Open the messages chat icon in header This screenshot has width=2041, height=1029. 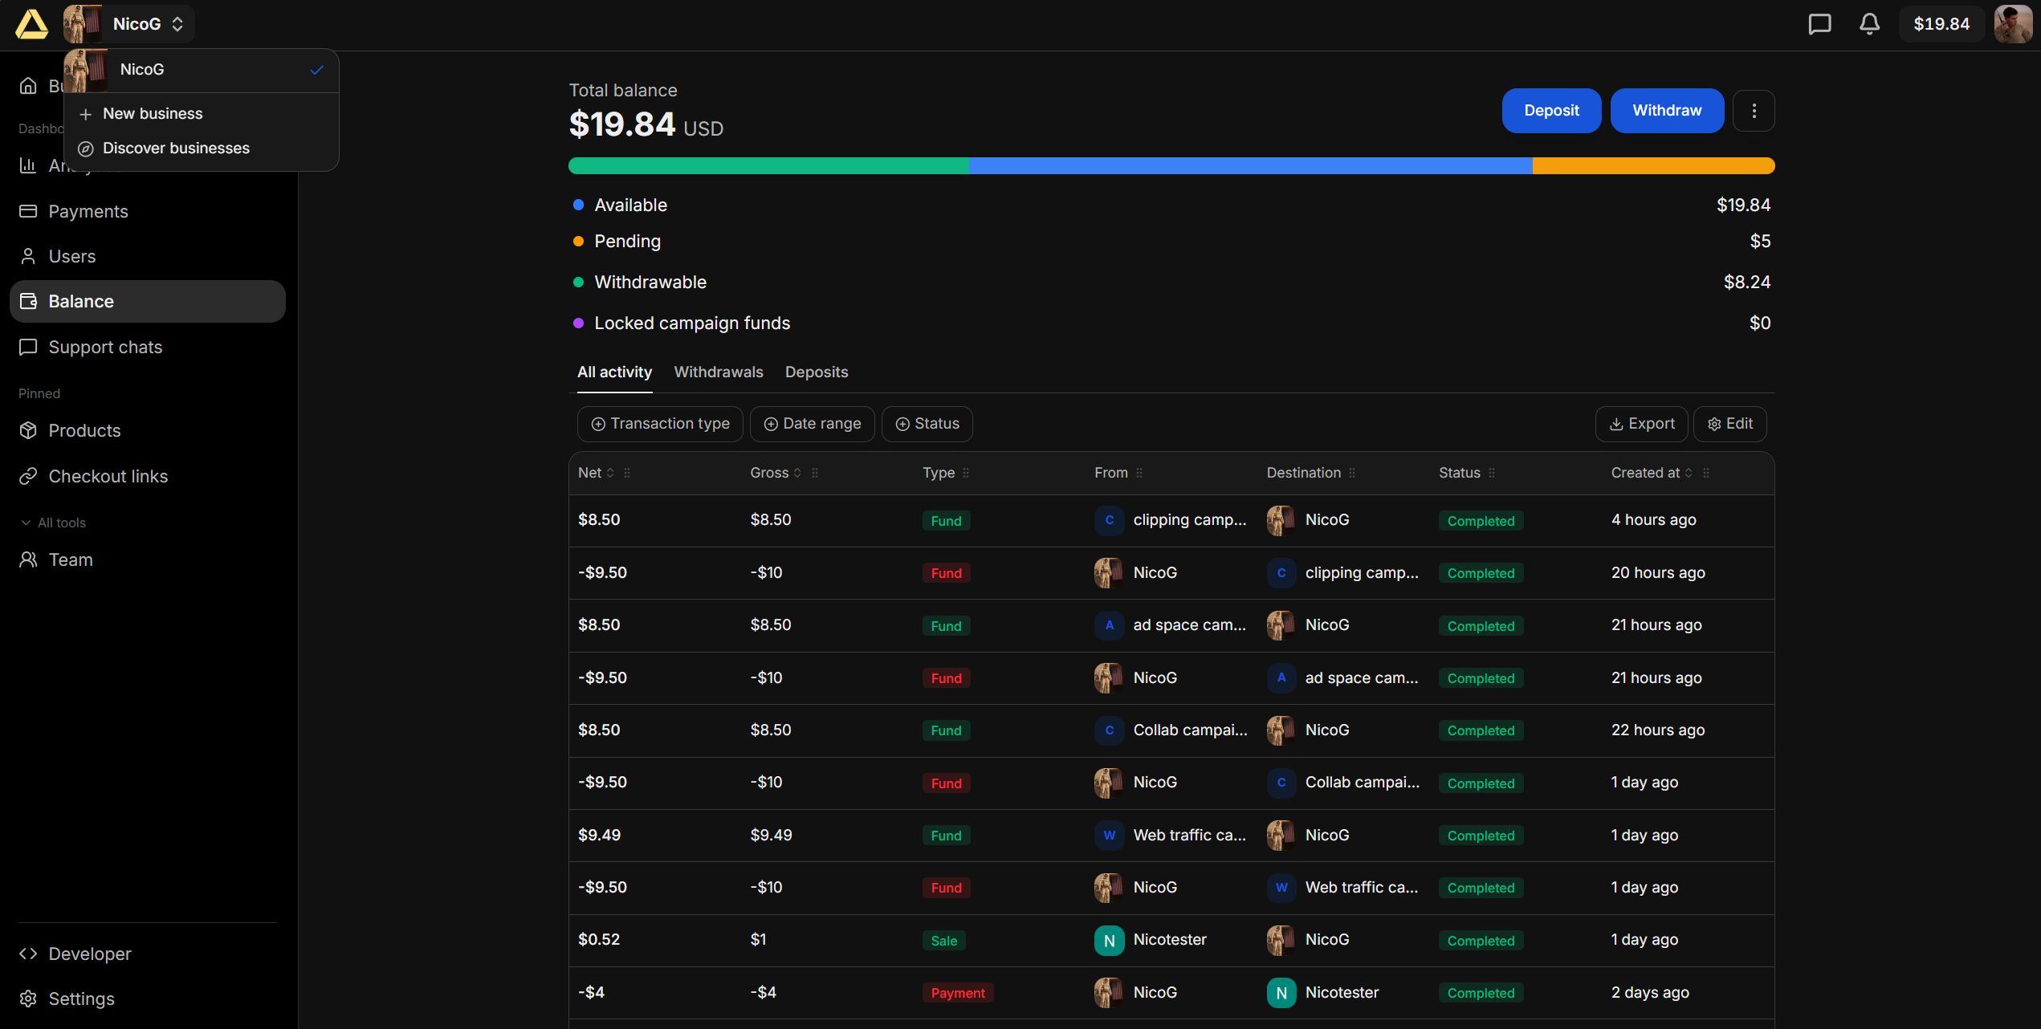click(1819, 24)
